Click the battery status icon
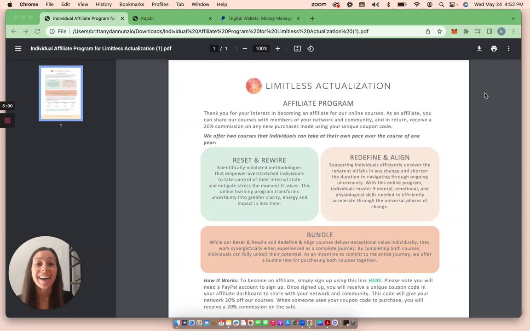The height and width of the screenshot is (331, 530). coord(402,5)
